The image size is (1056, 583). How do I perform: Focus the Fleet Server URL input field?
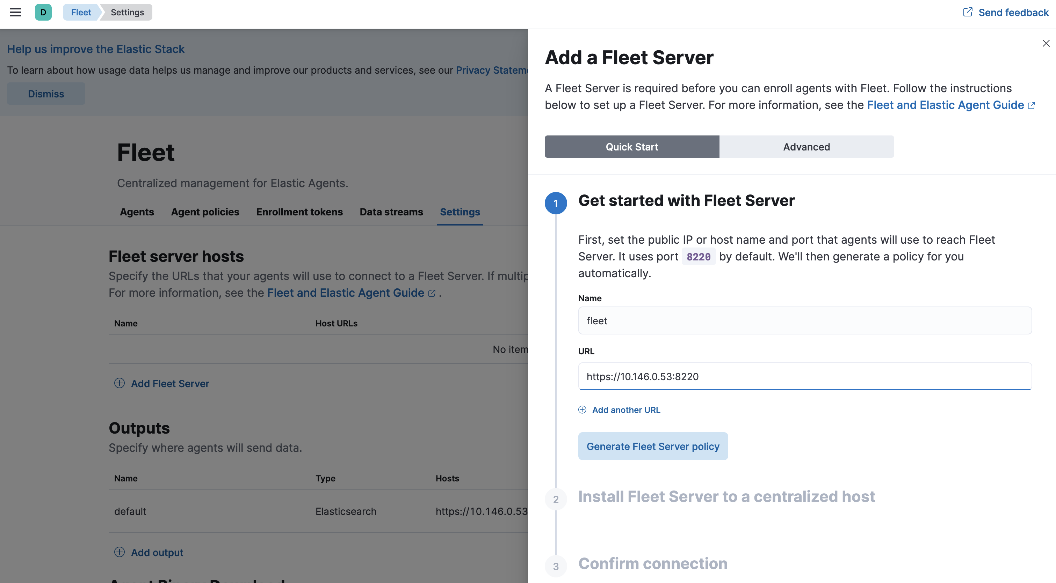[x=805, y=376]
